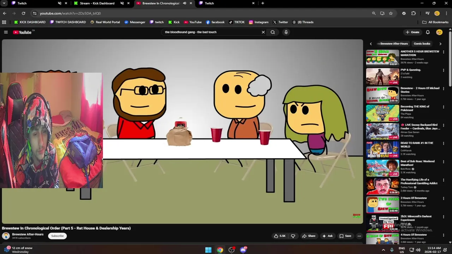Unmute the Stream - Kick Dashboard tab
Screen dimensions: 452x254
point(122,3)
